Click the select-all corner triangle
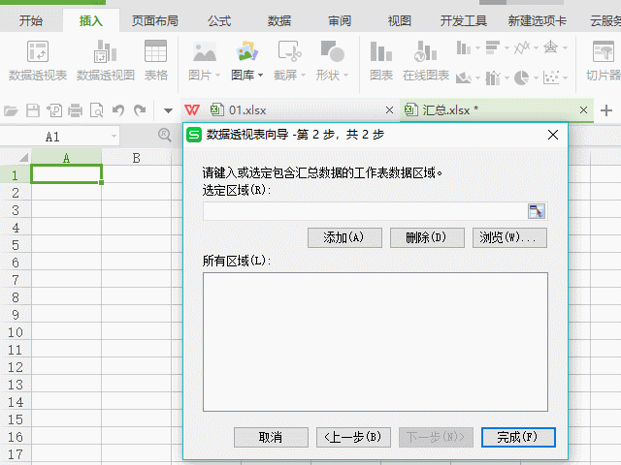 point(23,158)
